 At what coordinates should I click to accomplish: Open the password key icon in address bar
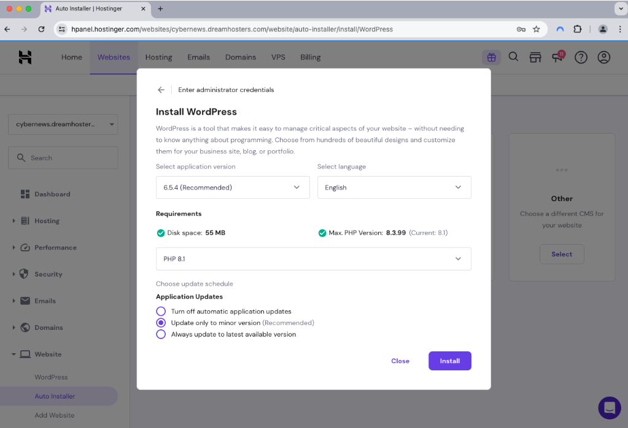pyautogui.click(x=521, y=29)
